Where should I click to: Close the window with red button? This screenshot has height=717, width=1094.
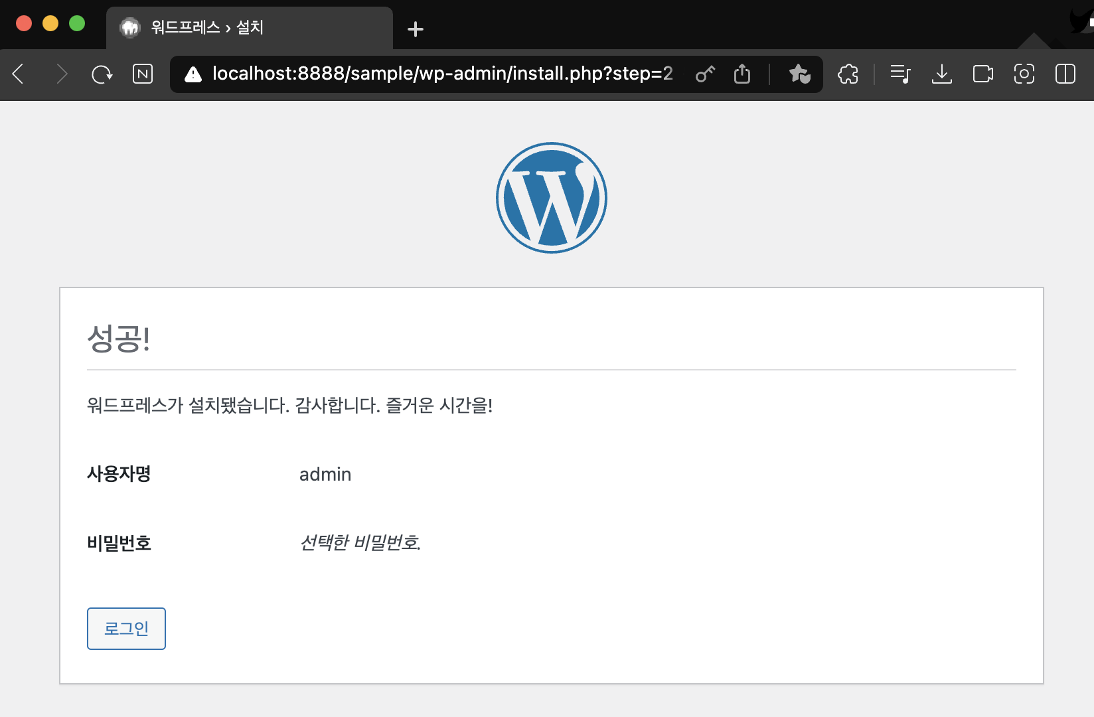pos(24,23)
